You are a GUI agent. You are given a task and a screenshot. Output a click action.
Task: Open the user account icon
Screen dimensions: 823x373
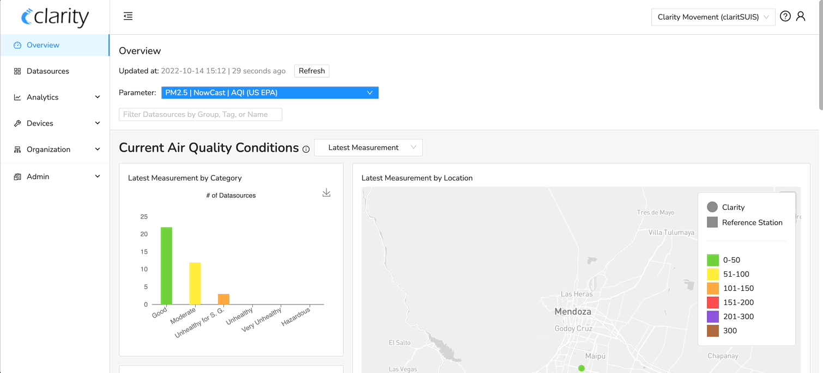(801, 16)
